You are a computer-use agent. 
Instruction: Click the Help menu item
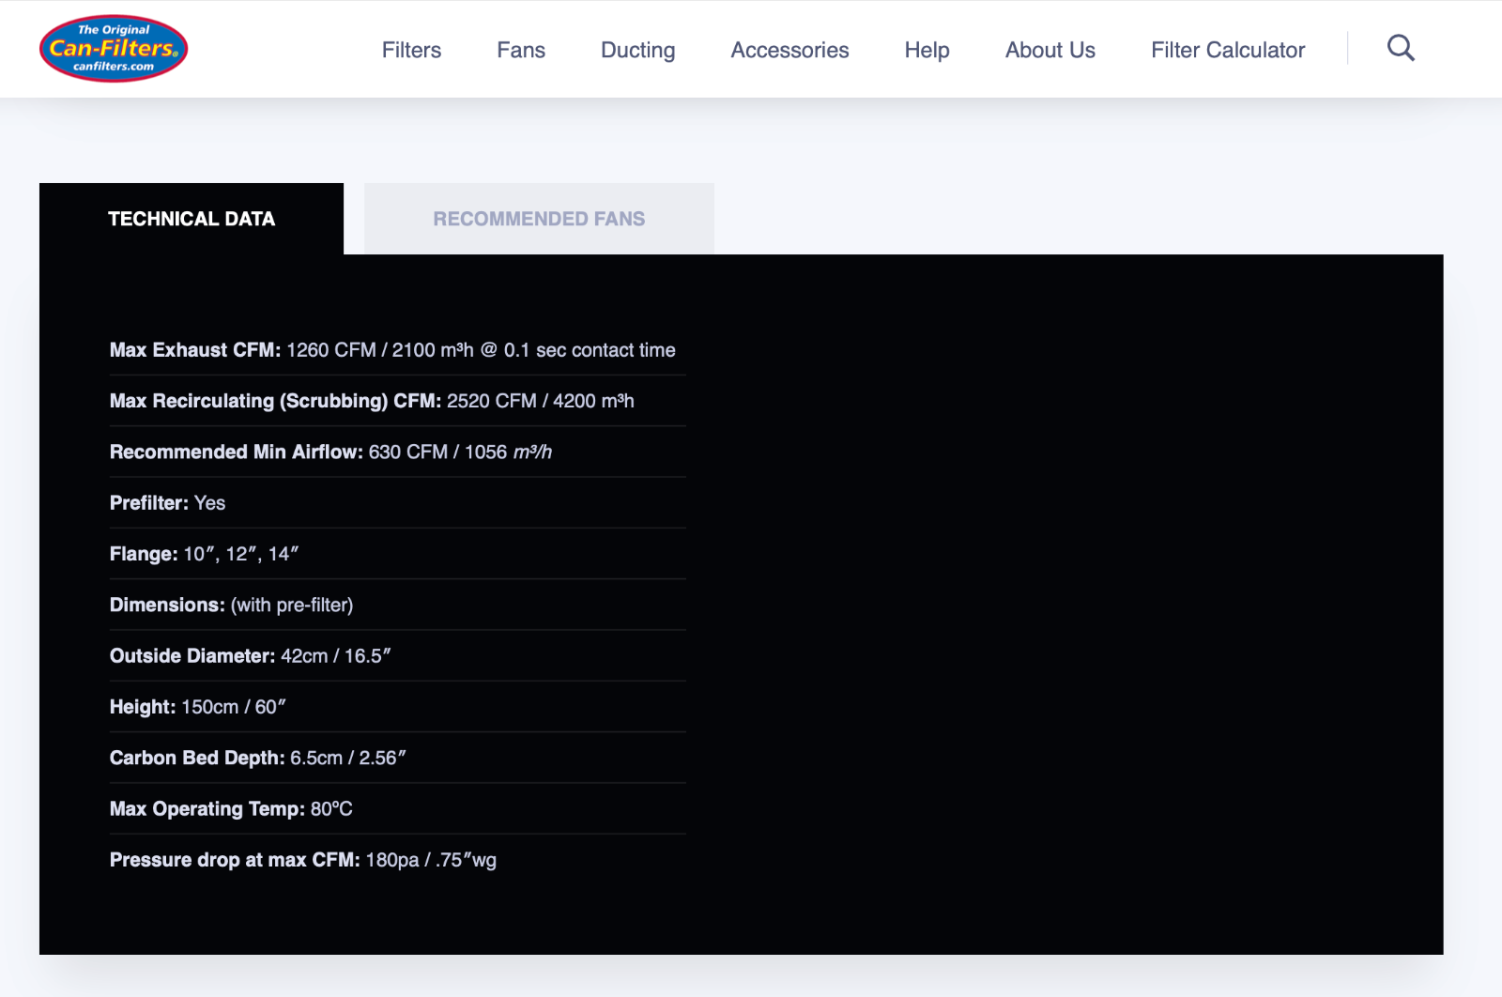[x=927, y=50]
